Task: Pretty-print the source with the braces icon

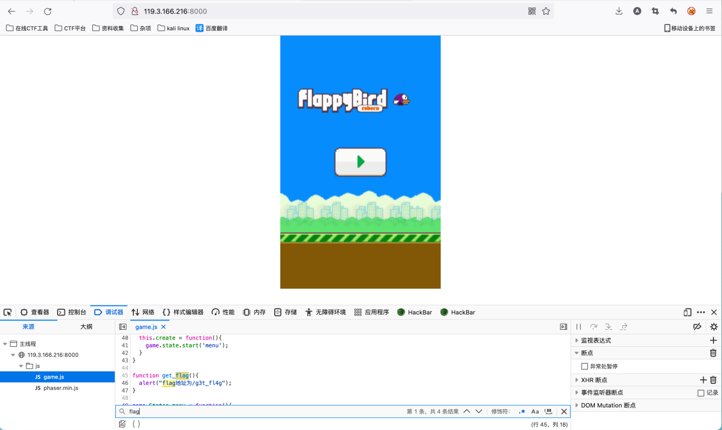Action: click(x=136, y=424)
